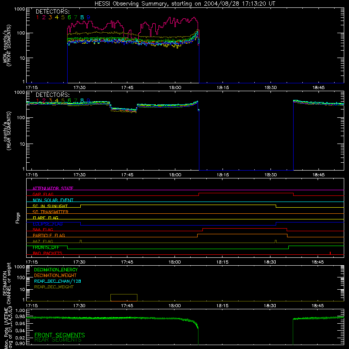The image size is (349, 349).
Task: Click the REAR SEGMENTS livetime legend
Action: click(58, 340)
